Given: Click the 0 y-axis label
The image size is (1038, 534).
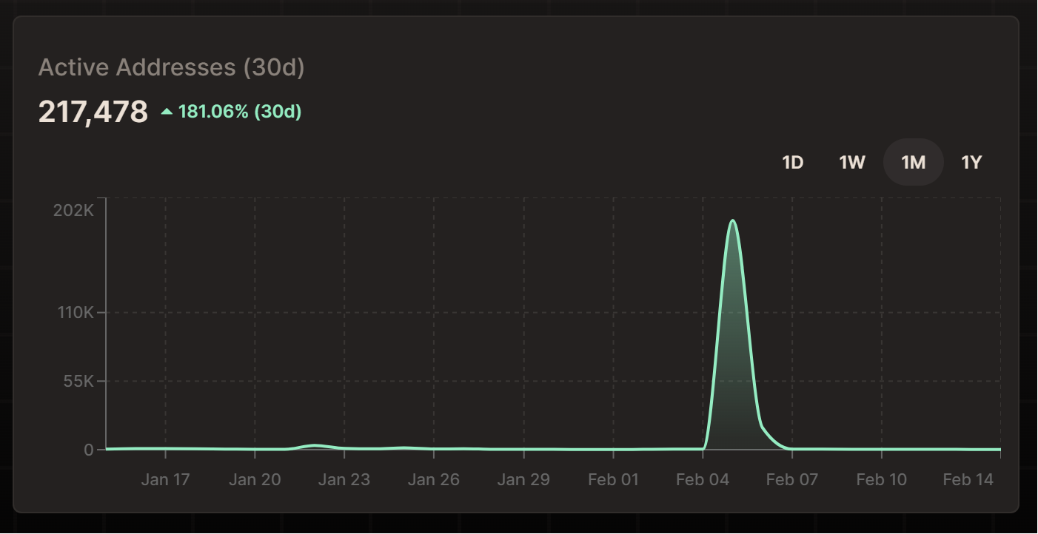Looking at the screenshot, I should [89, 450].
